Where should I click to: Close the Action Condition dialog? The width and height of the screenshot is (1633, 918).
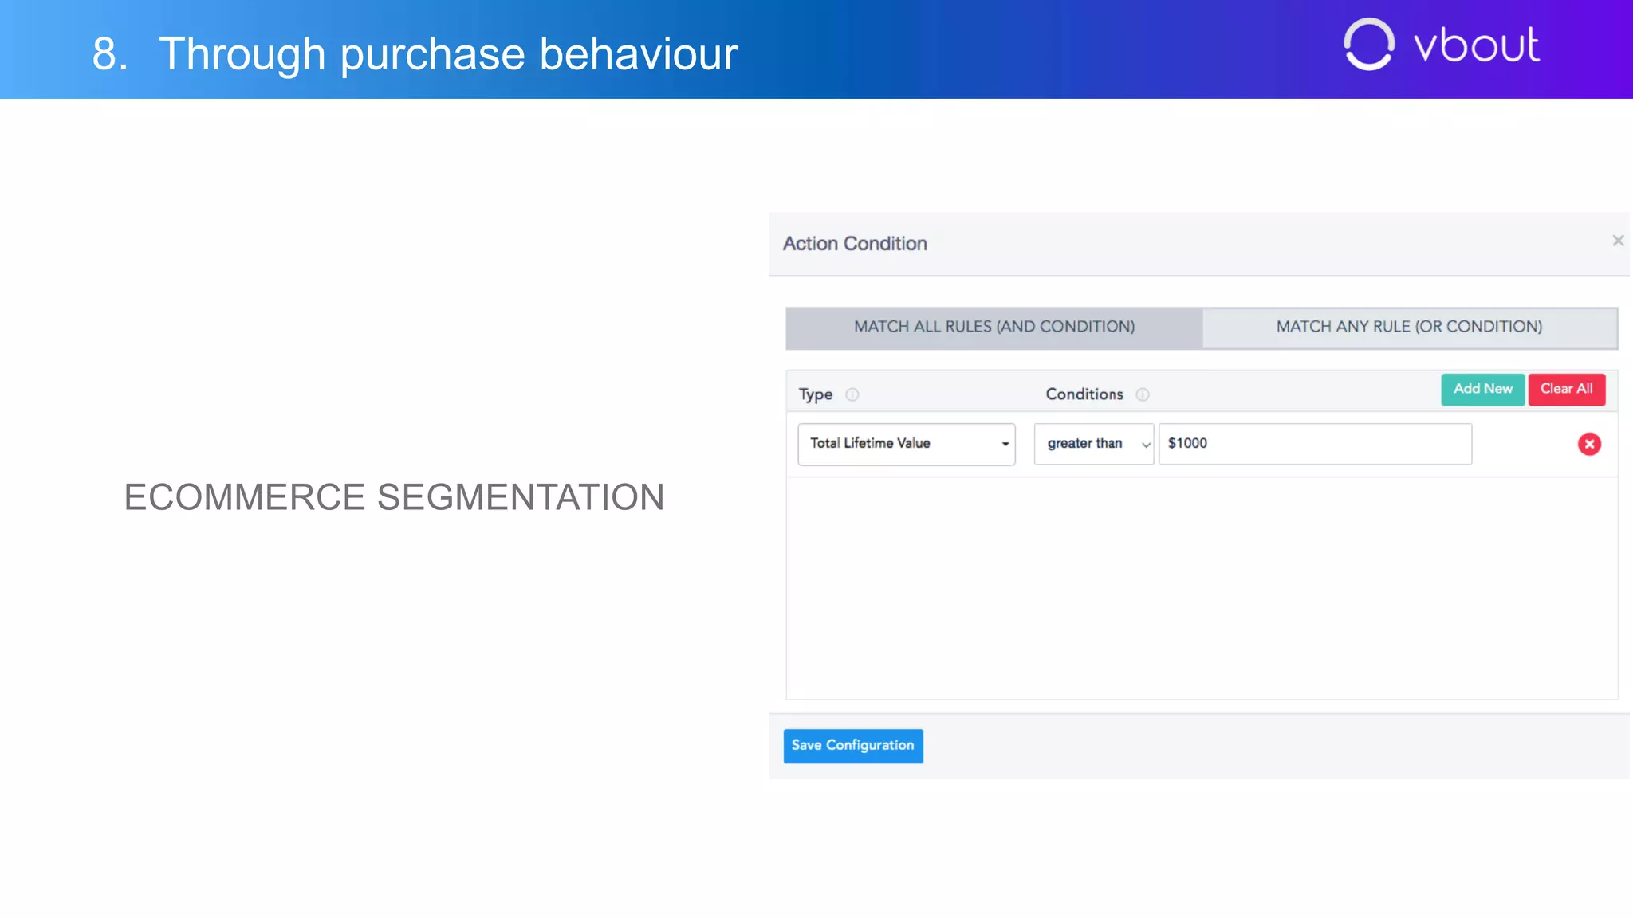click(x=1618, y=241)
